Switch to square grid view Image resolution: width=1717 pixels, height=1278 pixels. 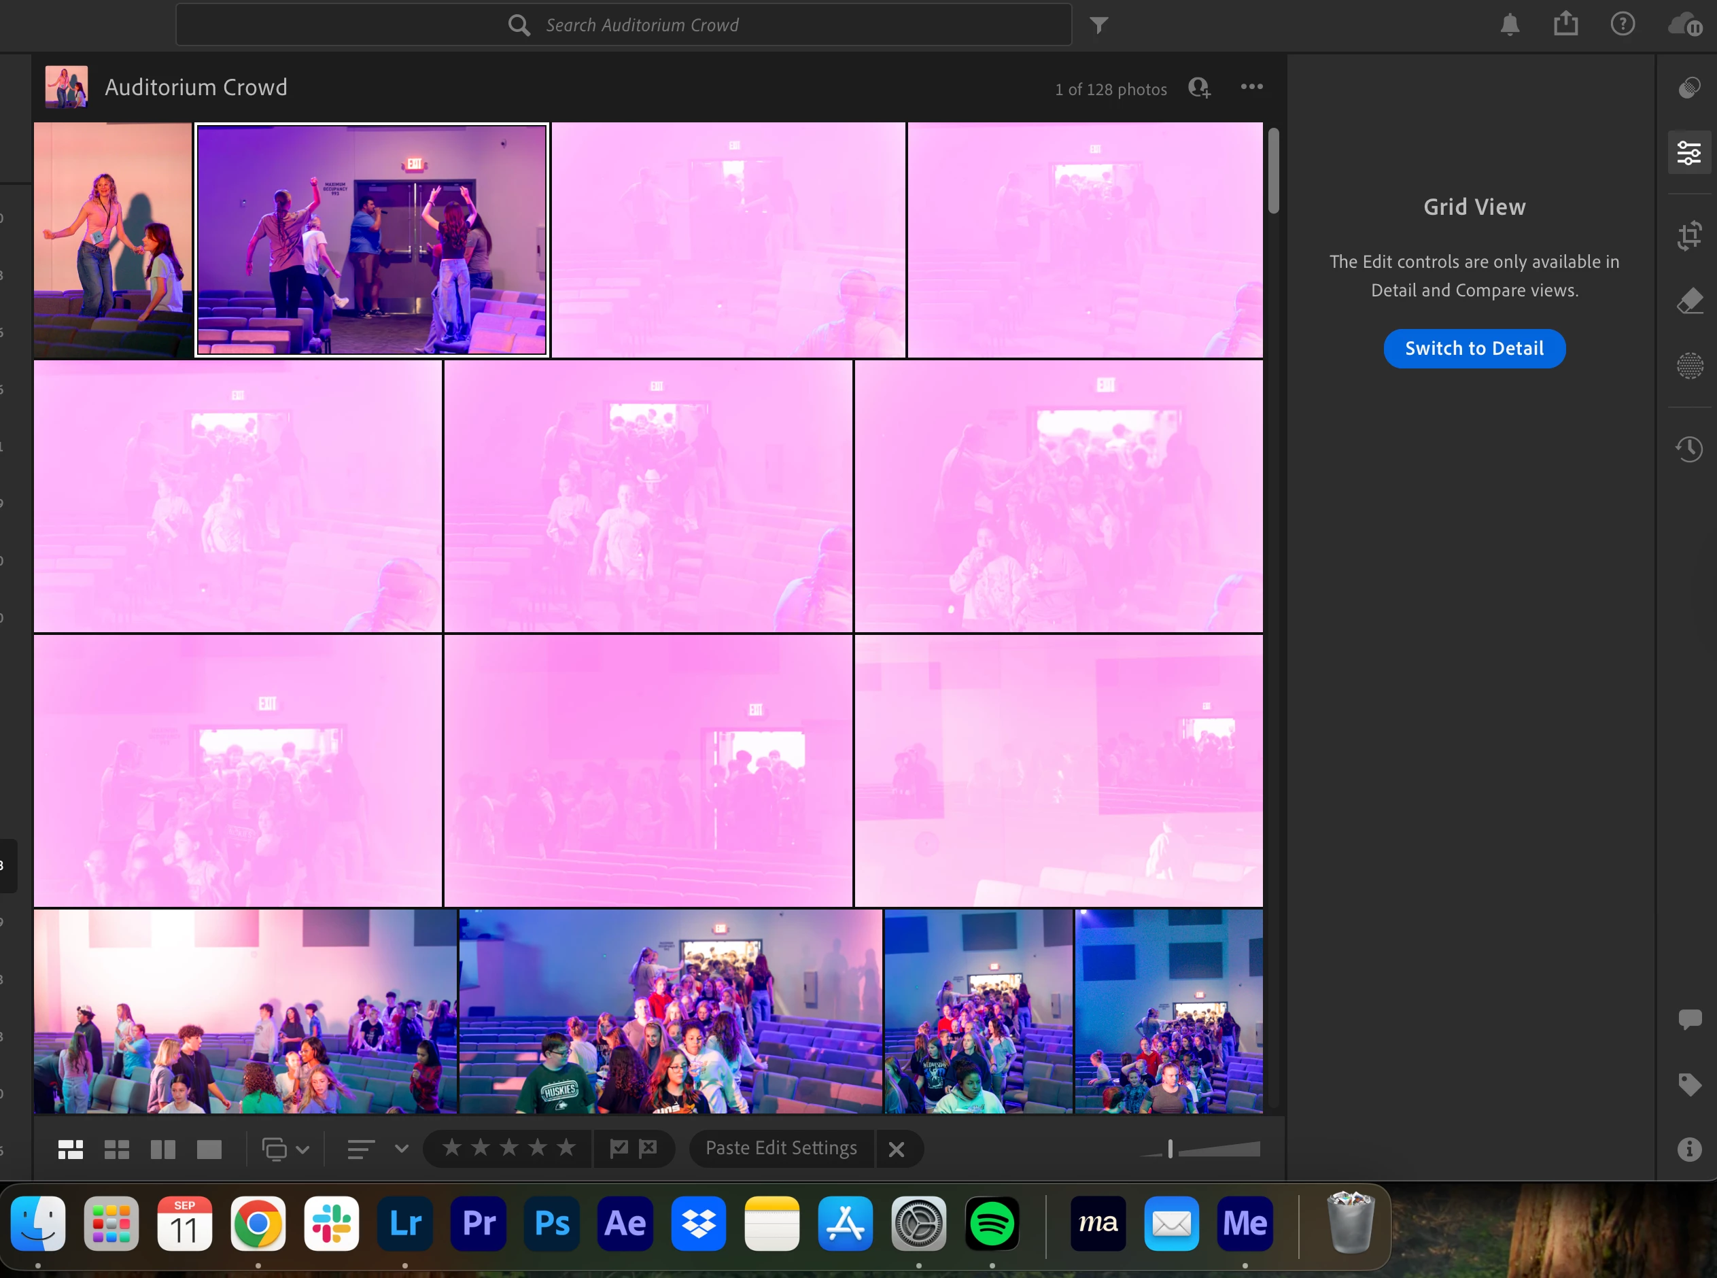117,1150
